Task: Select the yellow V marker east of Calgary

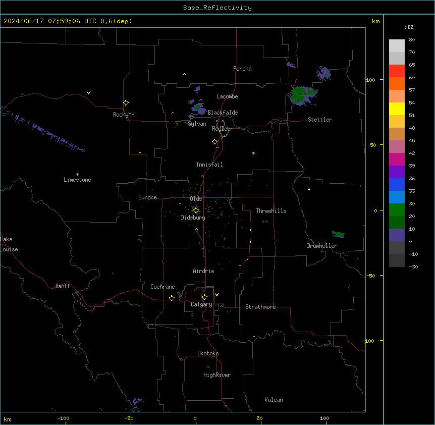Action: click(x=216, y=295)
